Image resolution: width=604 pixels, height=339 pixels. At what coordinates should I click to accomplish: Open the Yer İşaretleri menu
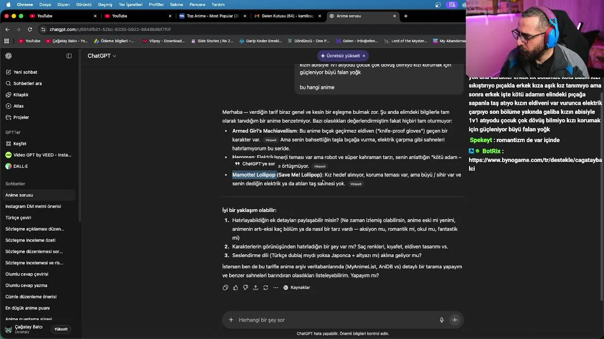click(x=131, y=5)
